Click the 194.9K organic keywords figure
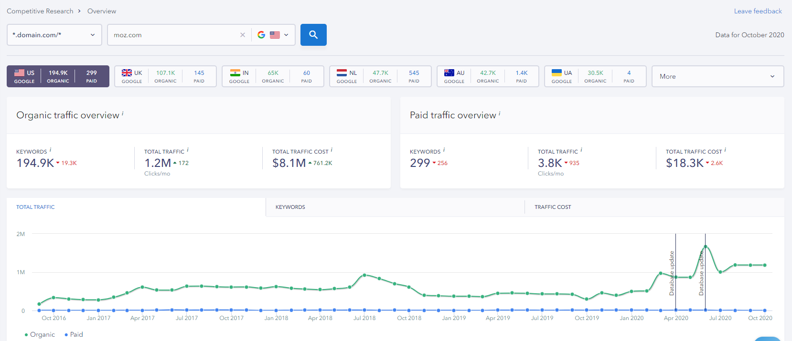792x341 pixels. click(x=35, y=163)
